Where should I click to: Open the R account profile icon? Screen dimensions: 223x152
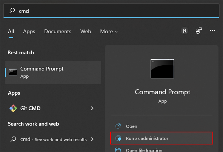point(185,31)
